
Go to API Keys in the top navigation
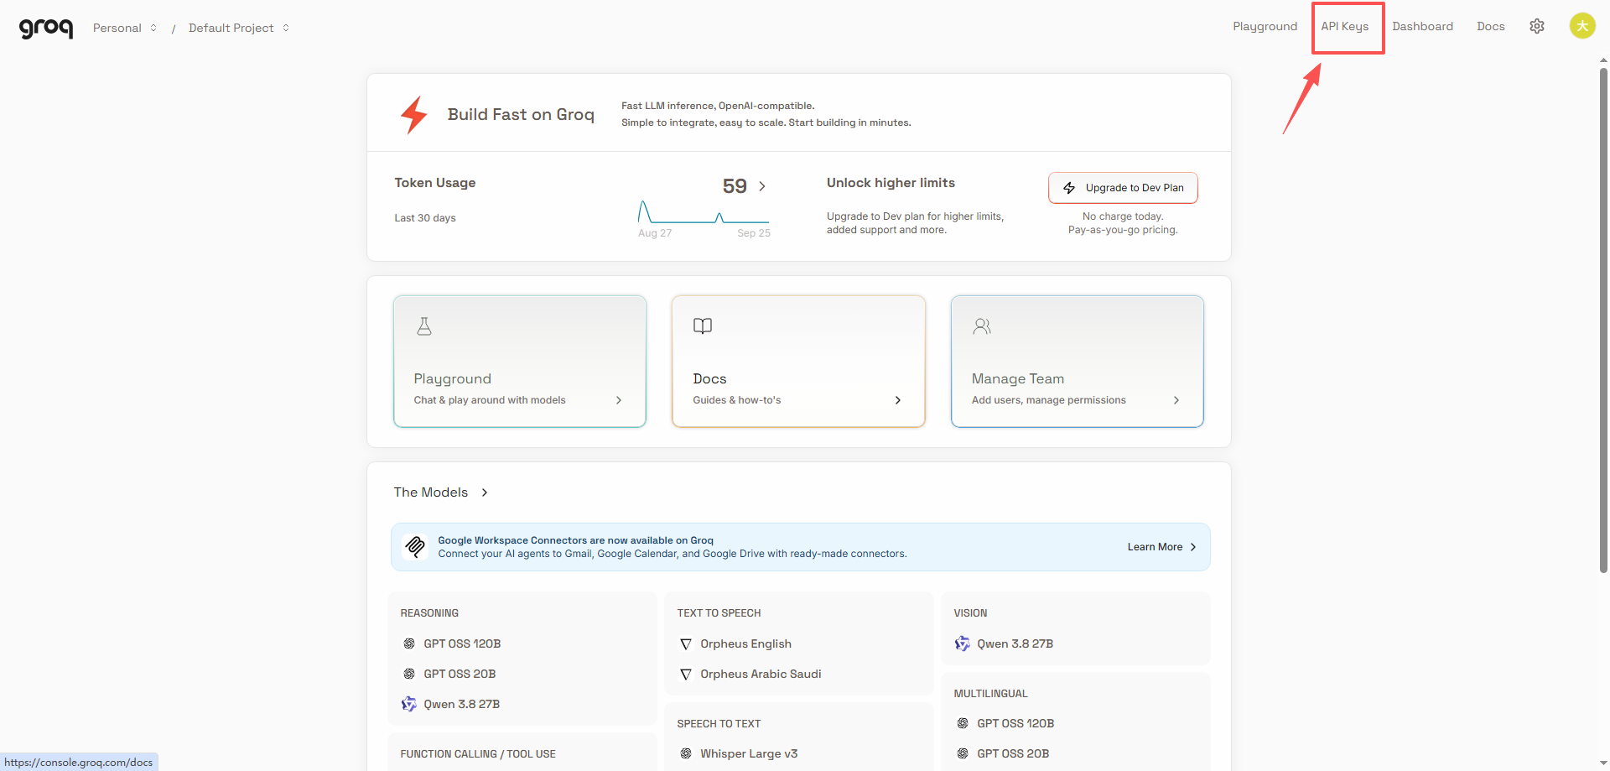(1345, 26)
